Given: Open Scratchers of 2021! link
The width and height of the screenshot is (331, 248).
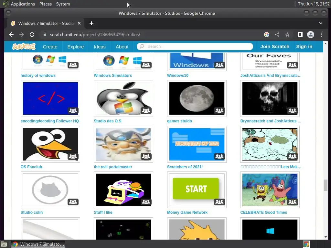Looking at the screenshot, I should pyautogui.click(x=185, y=167).
